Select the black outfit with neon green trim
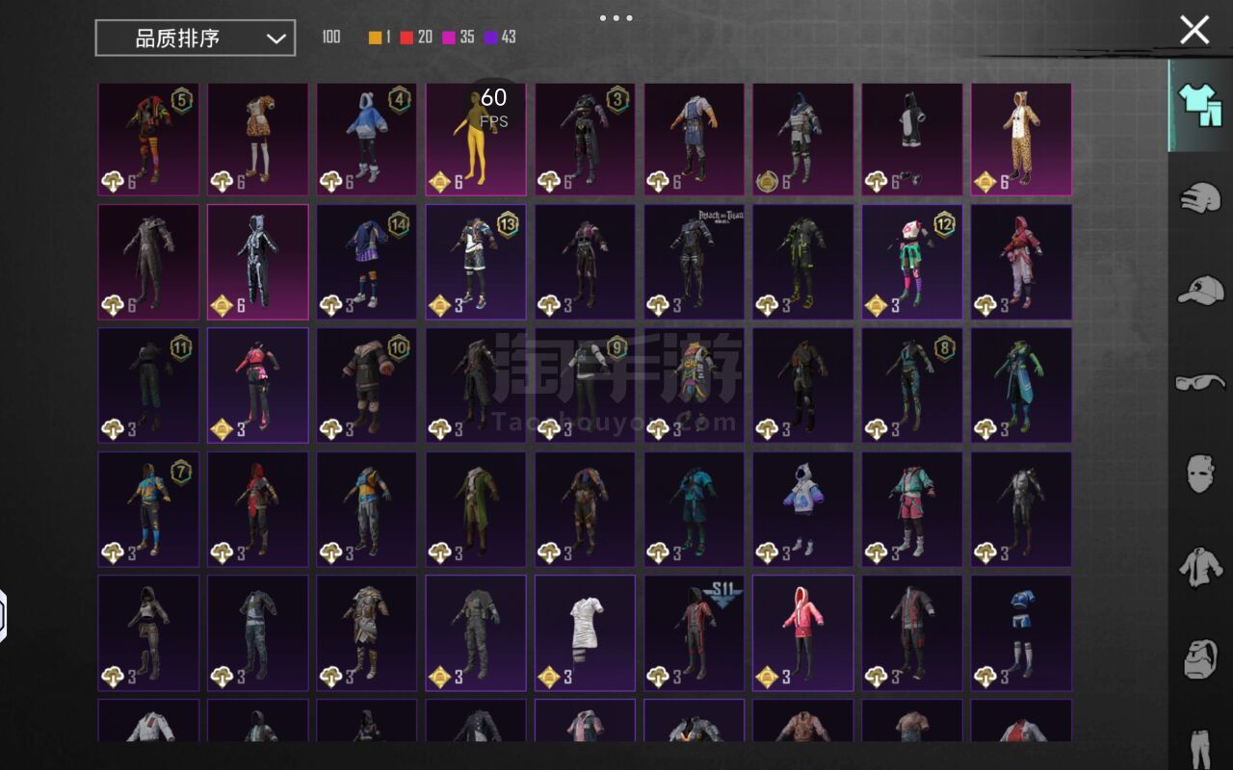Viewport: 1233px width, 770px height. click(803, 262)
